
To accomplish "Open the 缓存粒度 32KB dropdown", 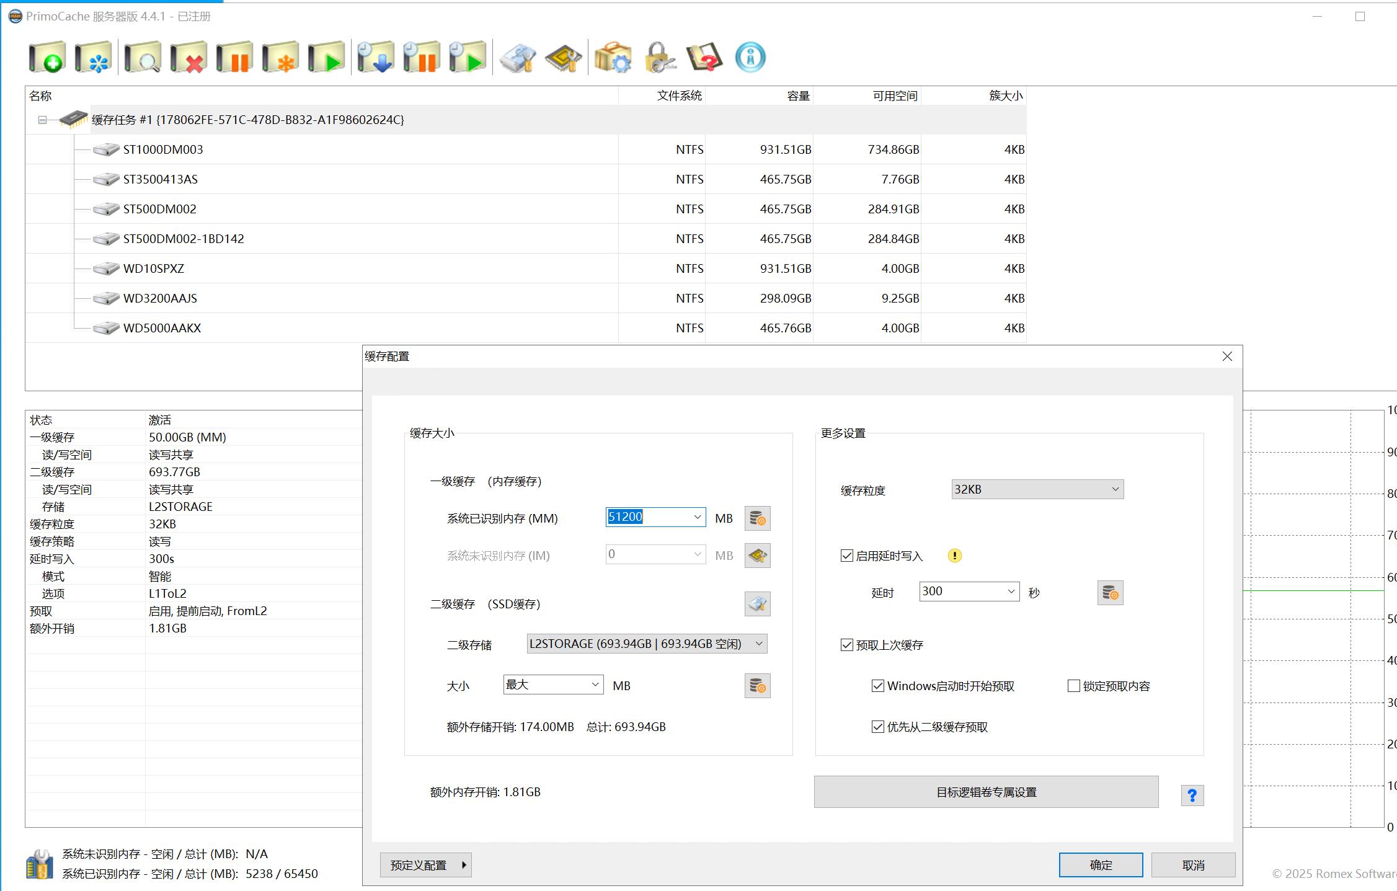I will tap(1037, 489).
